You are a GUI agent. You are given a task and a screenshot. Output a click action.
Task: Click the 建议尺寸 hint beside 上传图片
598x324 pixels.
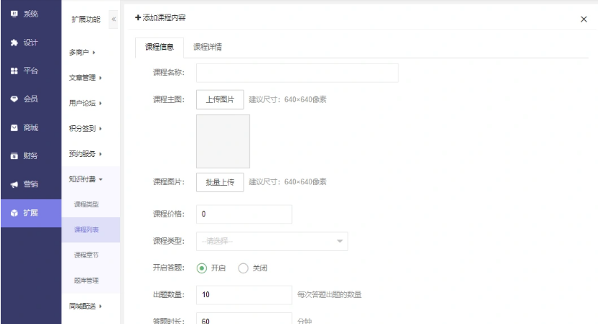288,100
